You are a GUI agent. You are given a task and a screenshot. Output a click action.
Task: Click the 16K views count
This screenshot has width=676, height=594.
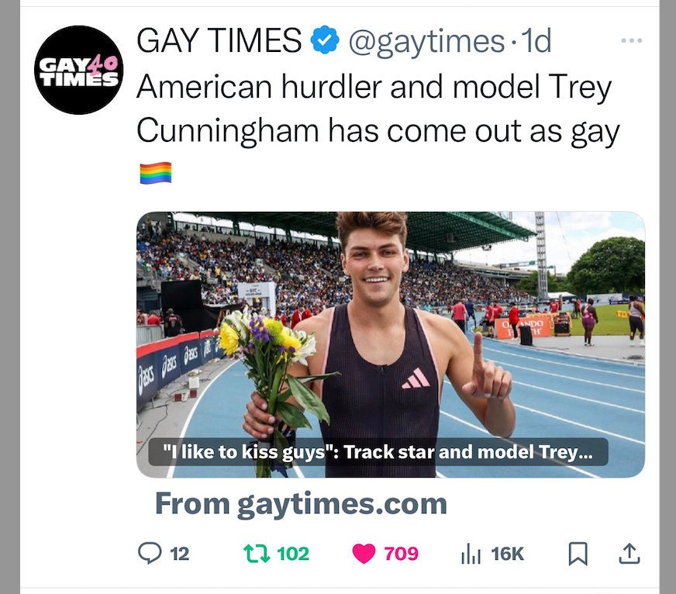pos(508,554)
